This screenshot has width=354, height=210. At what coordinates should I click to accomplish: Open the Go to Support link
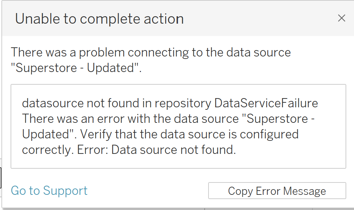click(49, 191)
